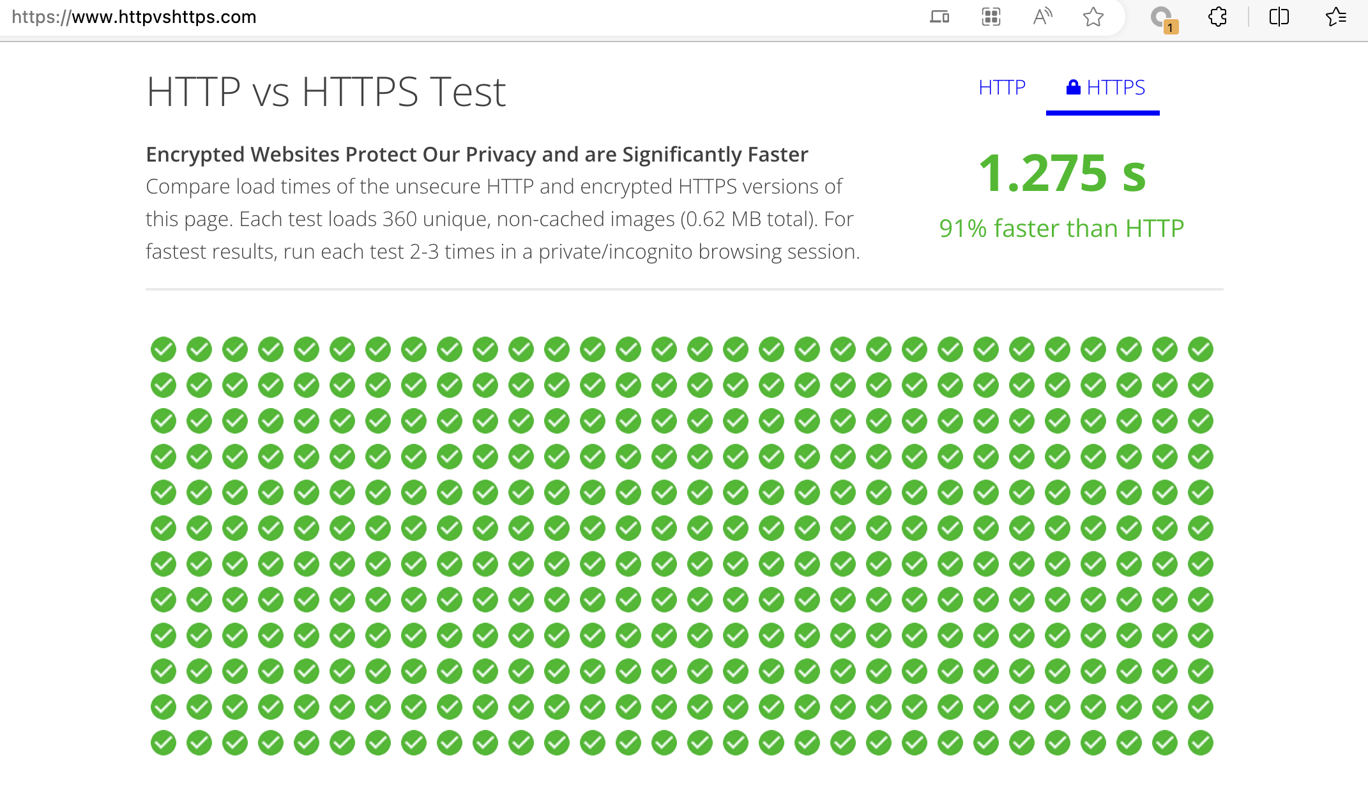Click the last checkmark image in the bottom row
Viewport: 1368px width, 797px height.
pos(1201,743)
